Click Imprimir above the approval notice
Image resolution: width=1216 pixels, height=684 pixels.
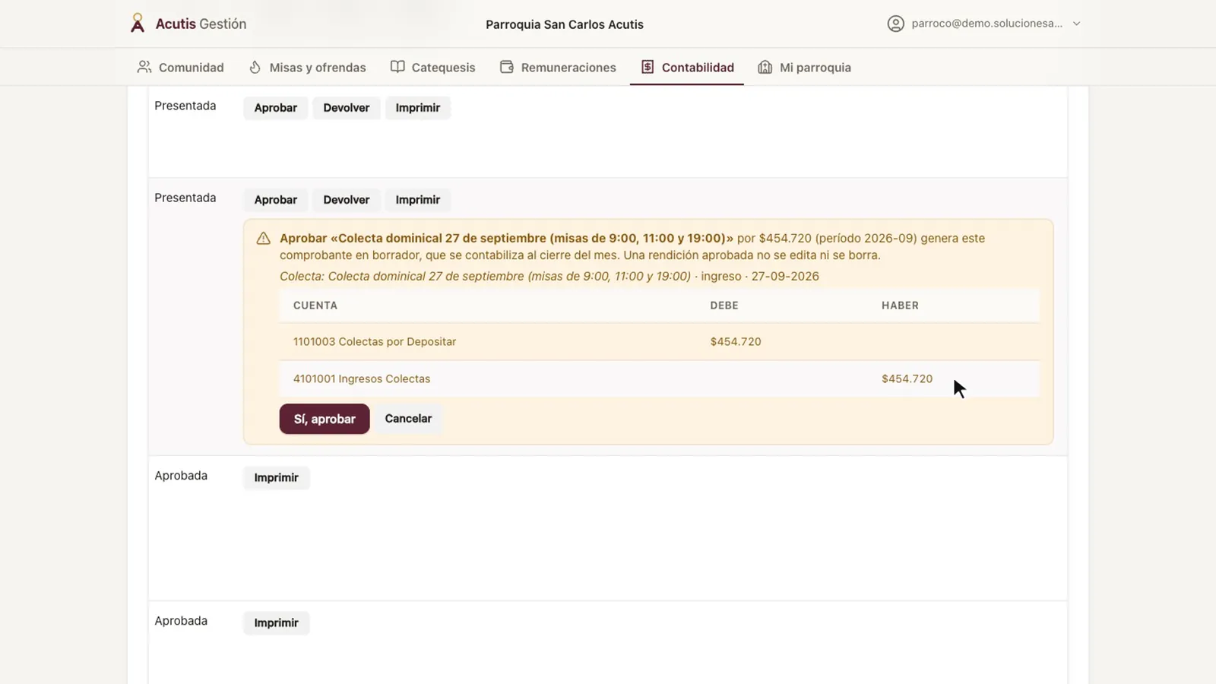418,200
